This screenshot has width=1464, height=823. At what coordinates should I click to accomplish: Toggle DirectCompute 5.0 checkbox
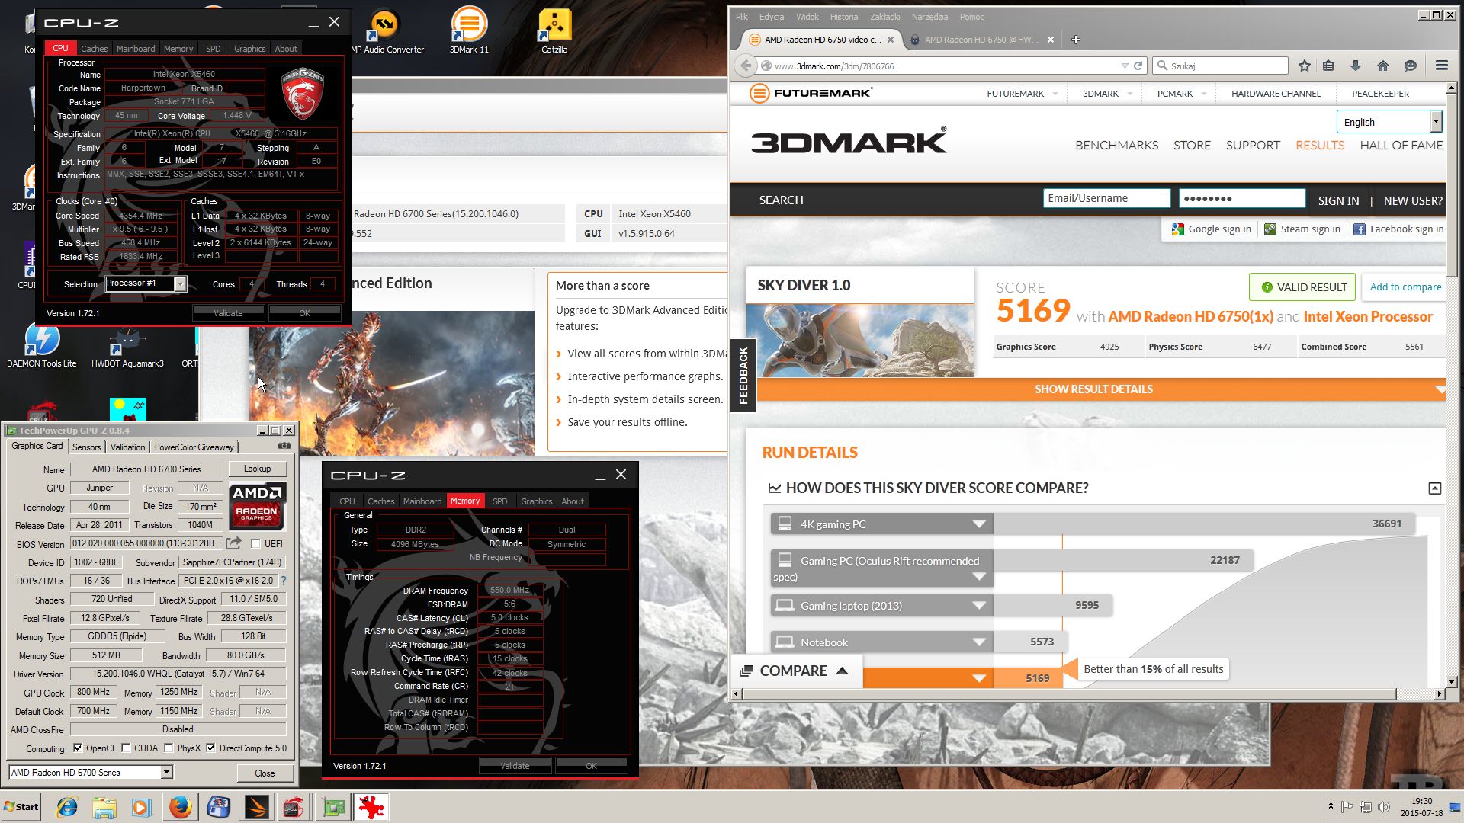tap(210, 748)
